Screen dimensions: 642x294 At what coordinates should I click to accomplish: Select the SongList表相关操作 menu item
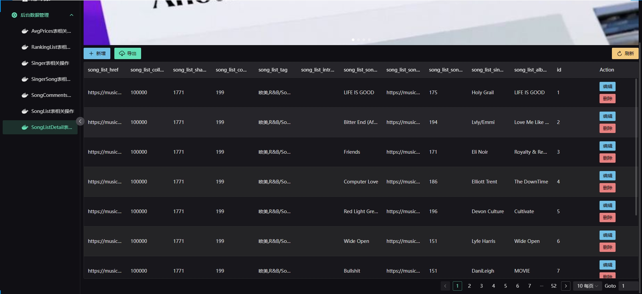[x=52, y=111]
